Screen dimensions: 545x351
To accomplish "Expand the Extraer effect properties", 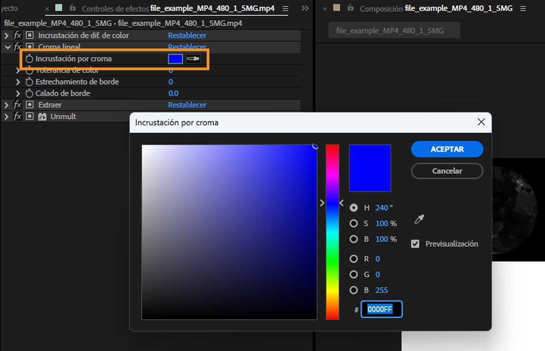I will coord(6,105).
